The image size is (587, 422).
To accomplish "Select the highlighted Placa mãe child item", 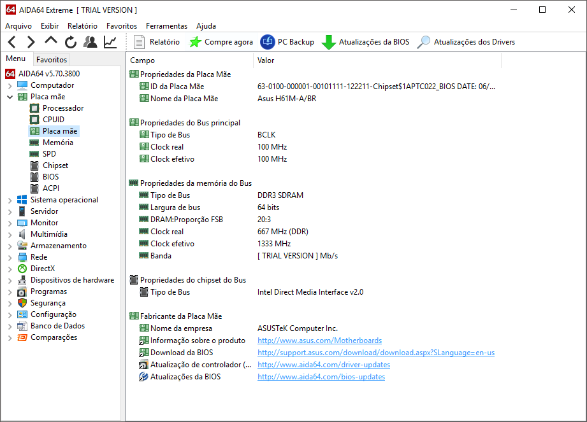I will pos(54,131).
